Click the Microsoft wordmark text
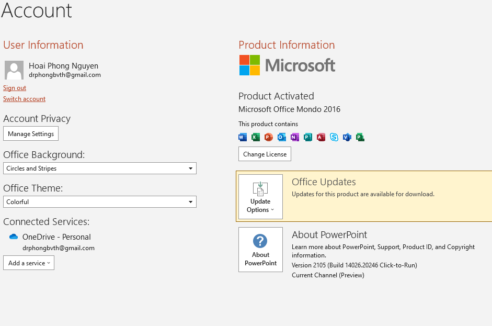This screenshot has height=326, width=492. pyautogui.click(x=300, y=65)
